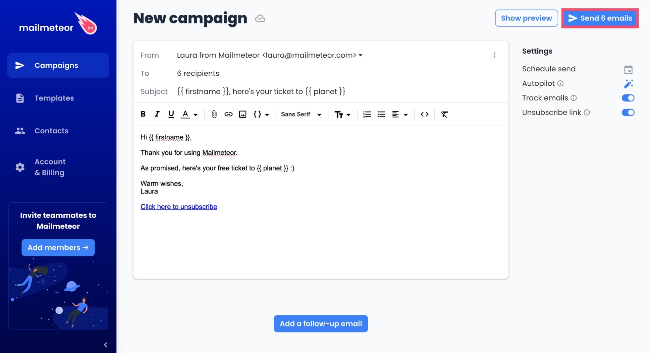651x353 pixels.
Task: View Track emails info icon
Action: 574,98
